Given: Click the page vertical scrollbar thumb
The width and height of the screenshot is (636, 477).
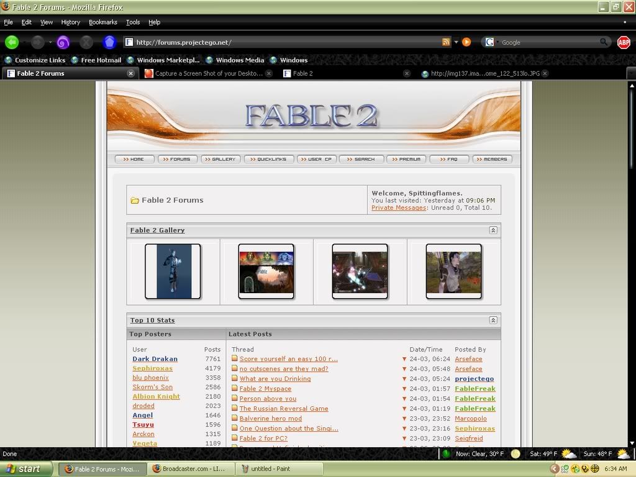Looking at the screenshot, I should click(632, 128).
